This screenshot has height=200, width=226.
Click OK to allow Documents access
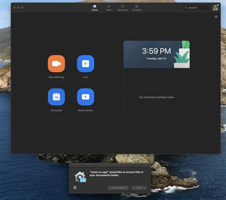tap(139, 188)
